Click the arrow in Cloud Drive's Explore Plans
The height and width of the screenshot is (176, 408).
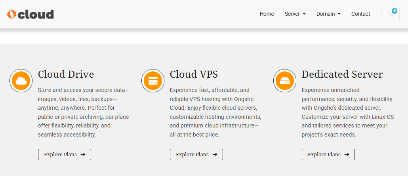[83, 154]
